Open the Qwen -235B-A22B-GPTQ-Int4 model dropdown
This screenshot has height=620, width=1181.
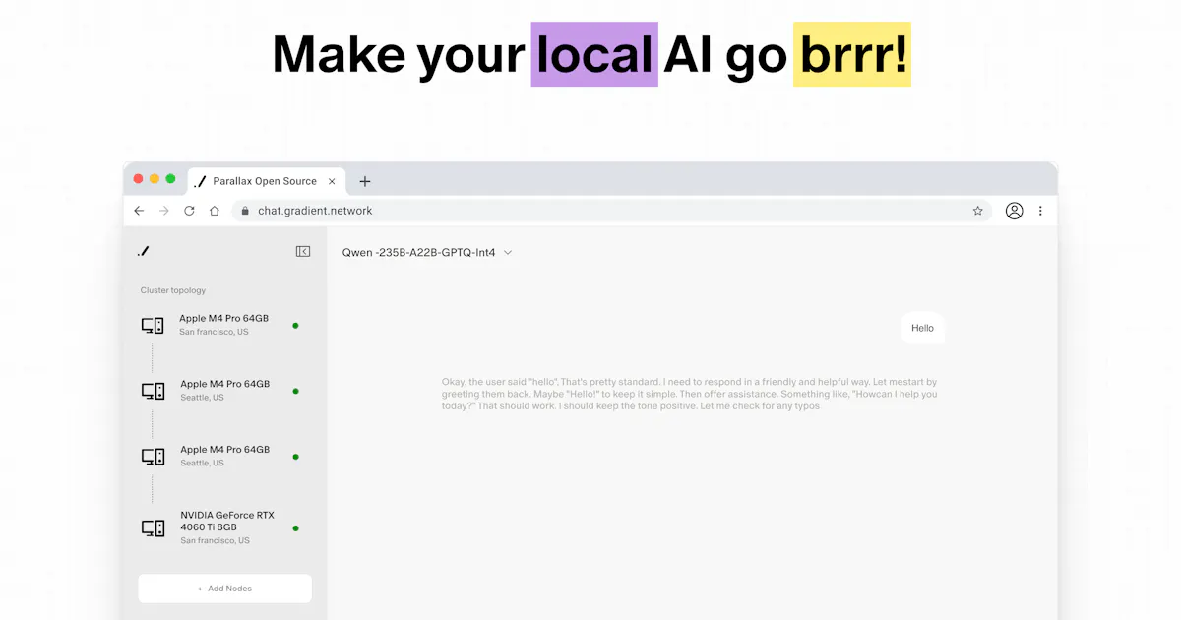click(x=427, y=253)
